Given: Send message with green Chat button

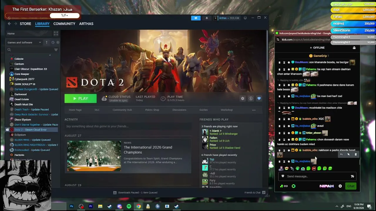Looking at the screenshot, I should [x=351, y=186].
